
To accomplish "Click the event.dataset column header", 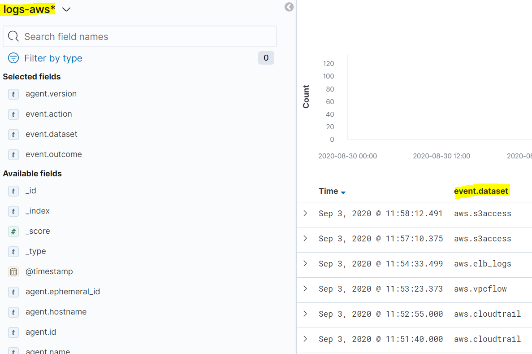I will pyautogui.click(x=481, y=191).
